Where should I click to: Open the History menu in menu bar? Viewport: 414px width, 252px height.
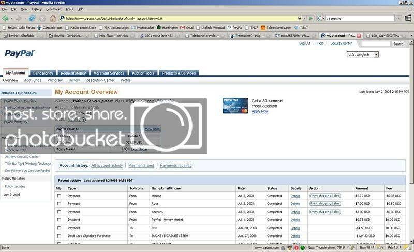(37, 9)
